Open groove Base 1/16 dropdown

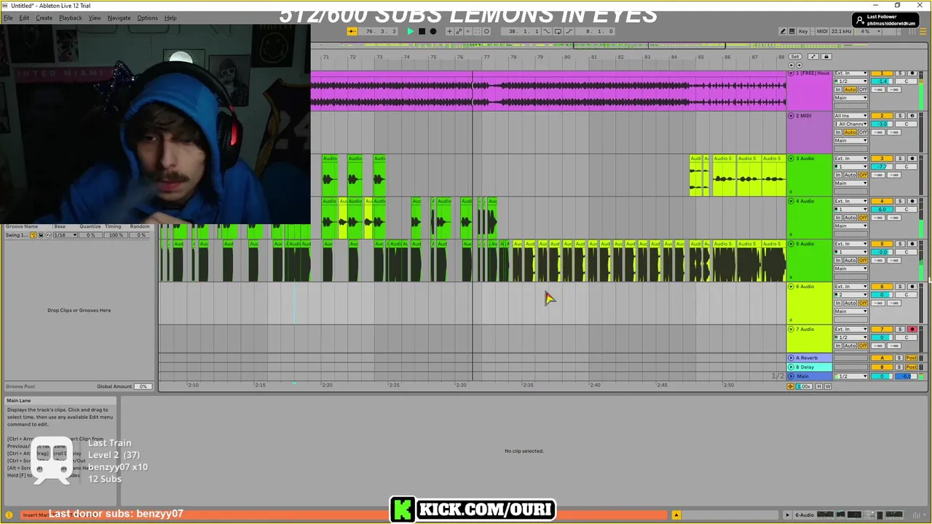pos(65,235)
